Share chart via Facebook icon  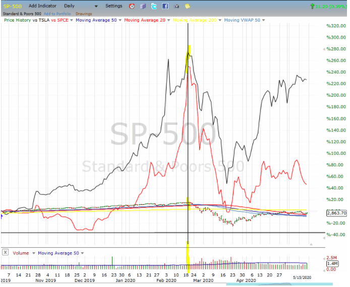point(165,6)
